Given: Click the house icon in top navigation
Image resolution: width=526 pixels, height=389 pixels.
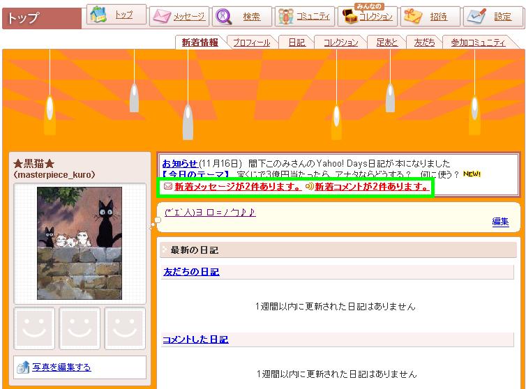Looking at the screenshot, I should pos(98,15).
